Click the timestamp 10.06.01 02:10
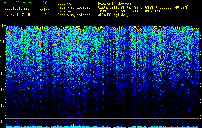The height and width of the screenshot is (128, 202). click(16, 15)
